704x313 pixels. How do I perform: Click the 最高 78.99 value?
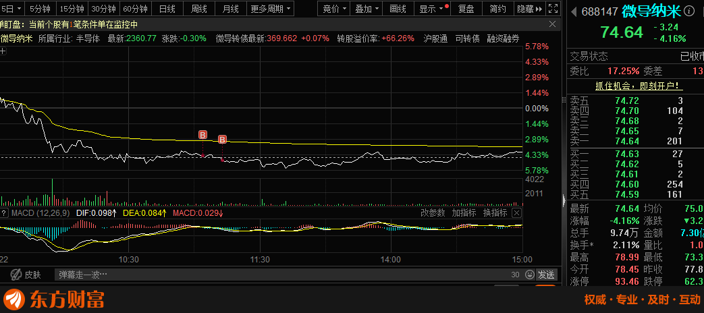coord(627,258)
